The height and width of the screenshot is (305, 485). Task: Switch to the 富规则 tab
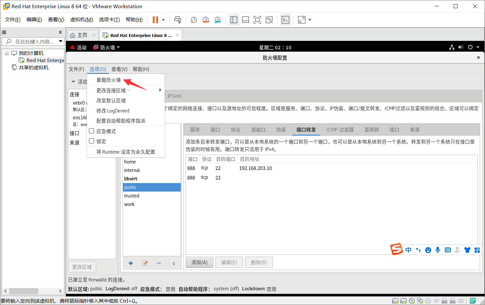click(372, 130)
